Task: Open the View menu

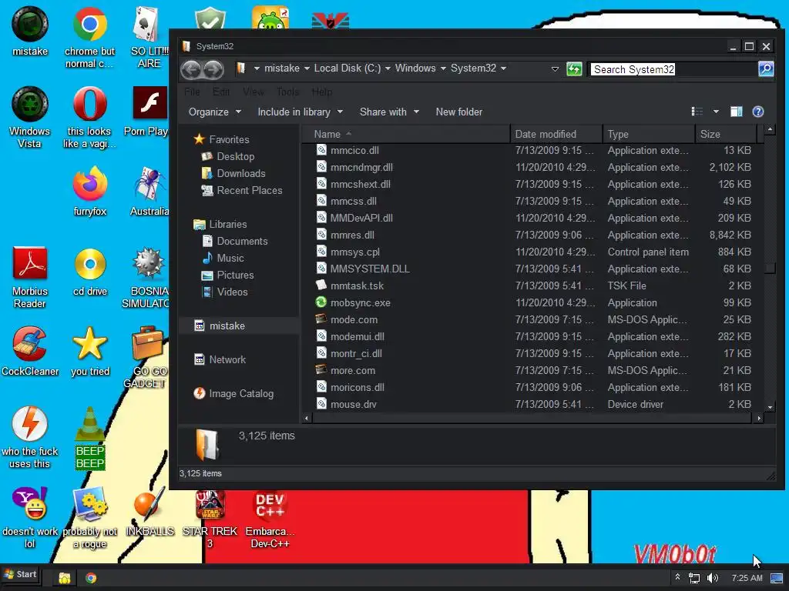Action: (x=253, y=92)
